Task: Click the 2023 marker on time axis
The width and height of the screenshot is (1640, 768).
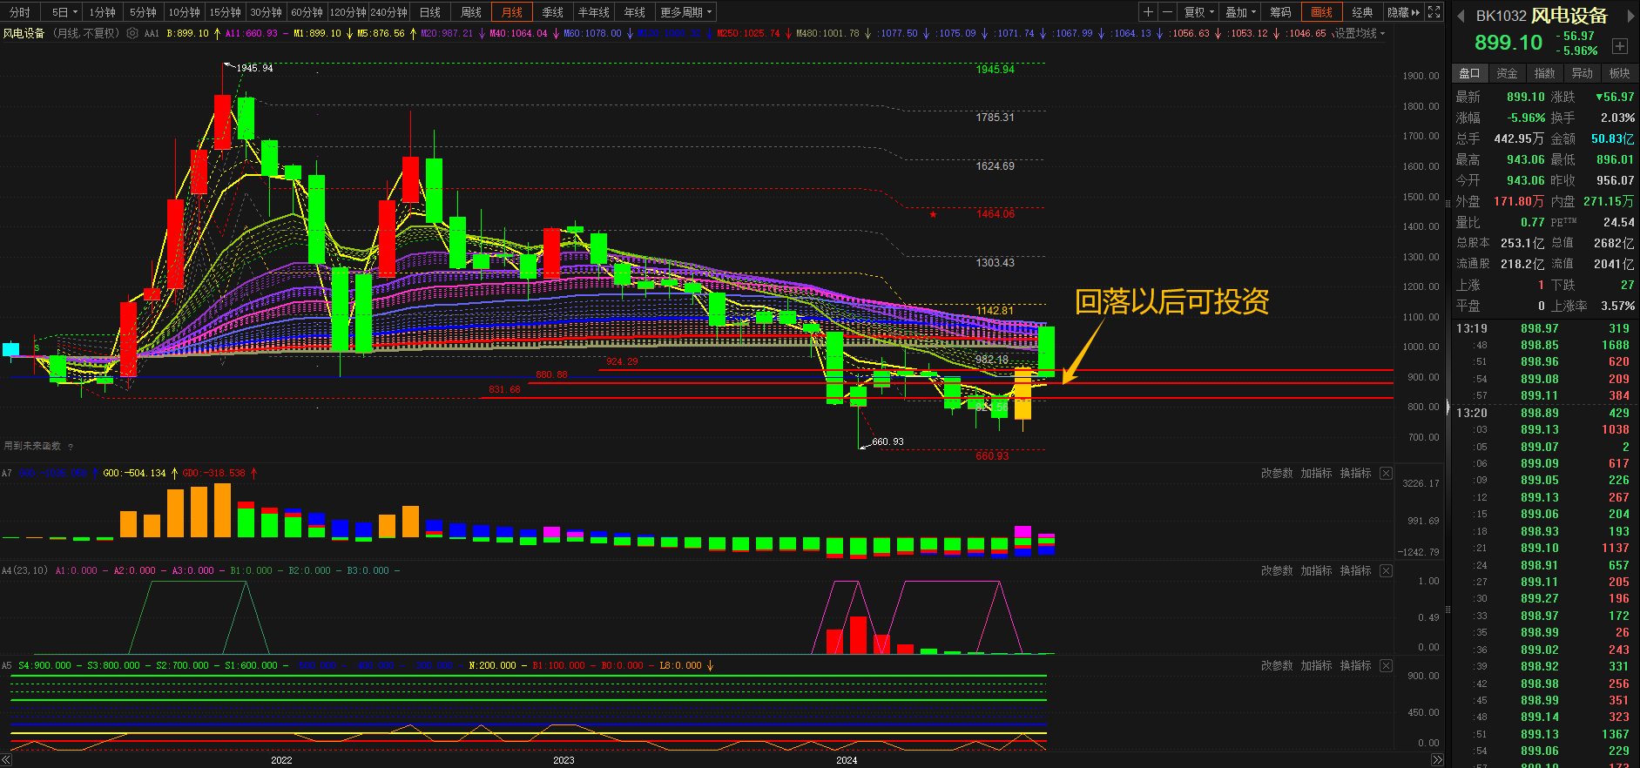Action: (x=564, y=760)
